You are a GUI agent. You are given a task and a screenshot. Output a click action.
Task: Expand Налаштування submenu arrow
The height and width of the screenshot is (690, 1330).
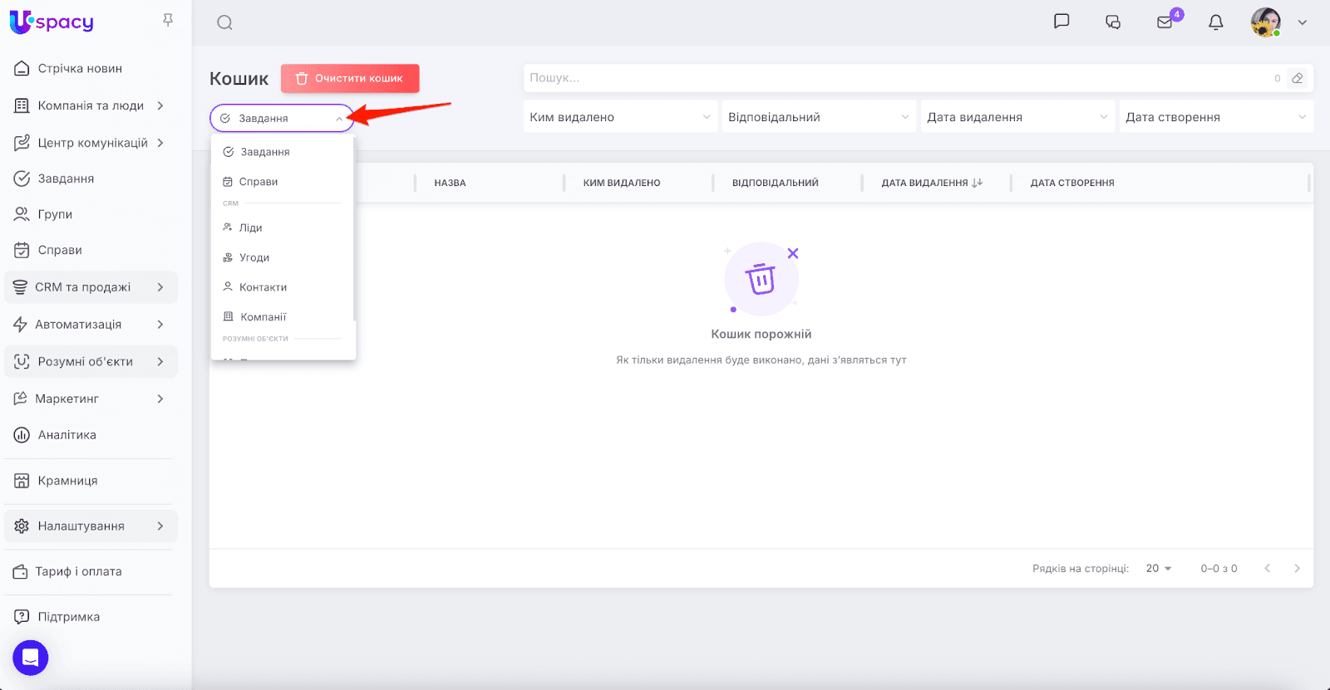[x=160, y=526]
